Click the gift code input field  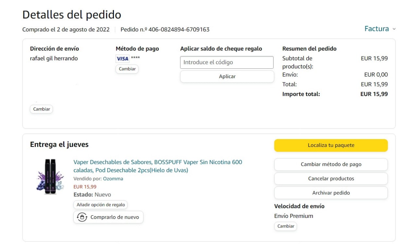pyautogui.click(x=227, y=62)
